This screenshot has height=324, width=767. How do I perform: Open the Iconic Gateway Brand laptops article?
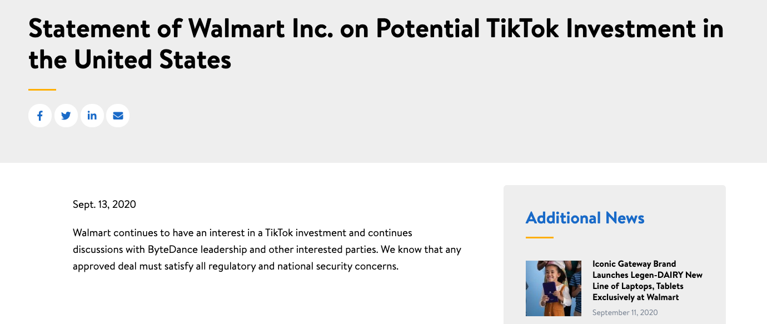pyautogui.click(x=648, y=281)
